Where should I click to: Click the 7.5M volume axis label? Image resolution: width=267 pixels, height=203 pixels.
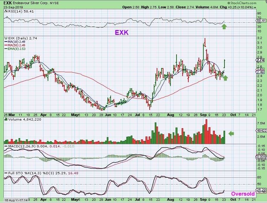(x=261, y=123)
